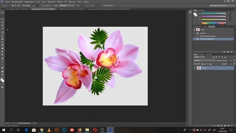Create new document from current history state
This screenshot has width=236, height=133.
tap(224, 52)
